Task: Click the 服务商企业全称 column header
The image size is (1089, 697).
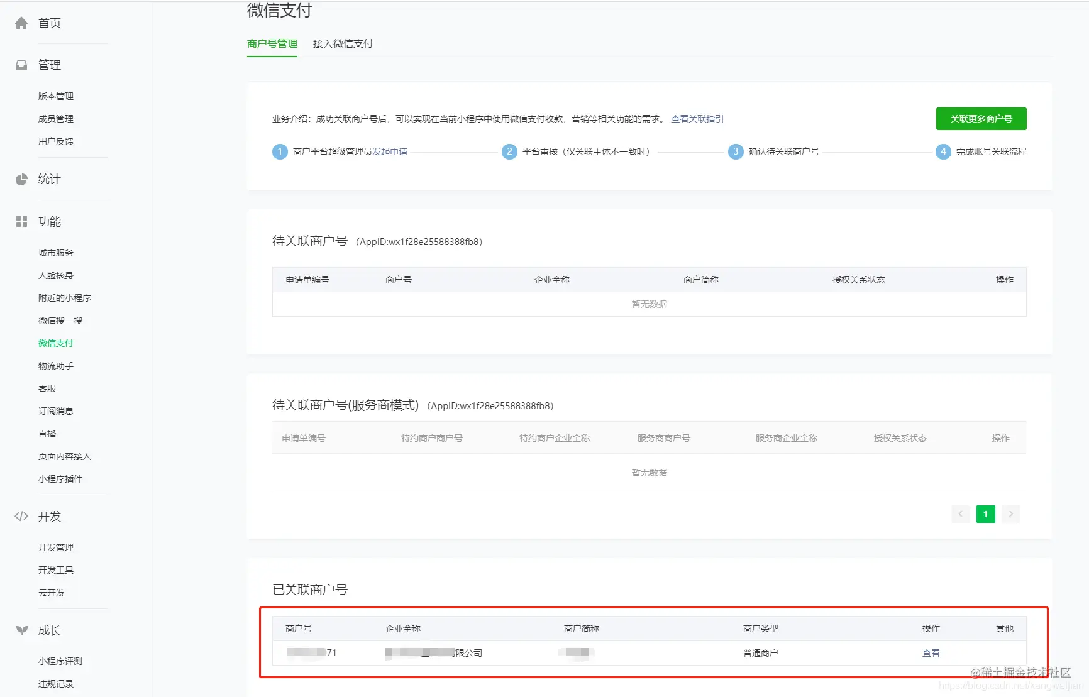Action: click(x=787, y=438)
